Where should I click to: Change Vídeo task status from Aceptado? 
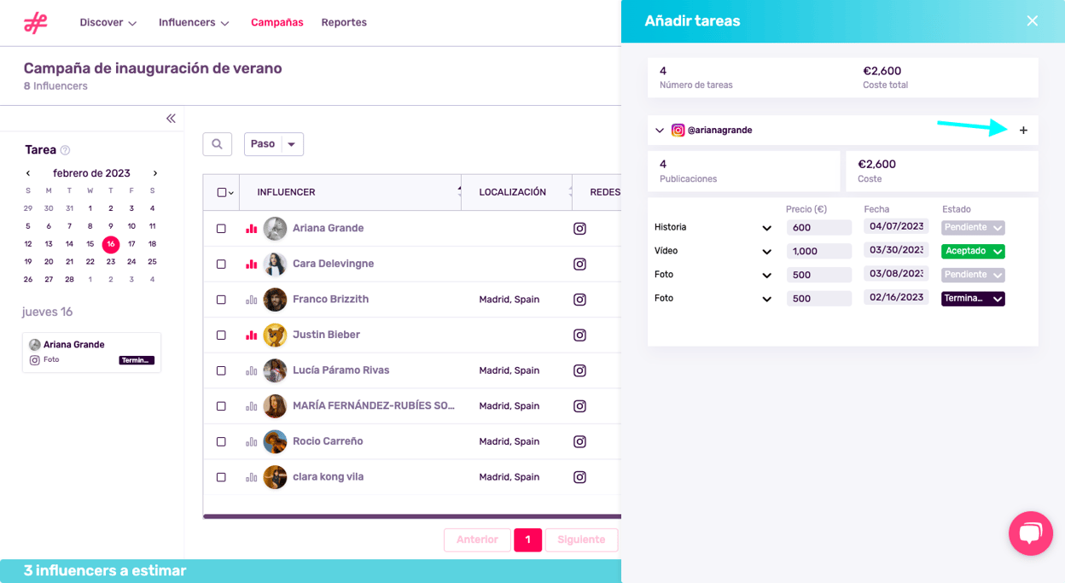tap(973, 252)
